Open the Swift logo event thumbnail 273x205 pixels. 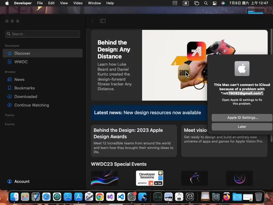(240, 178)
